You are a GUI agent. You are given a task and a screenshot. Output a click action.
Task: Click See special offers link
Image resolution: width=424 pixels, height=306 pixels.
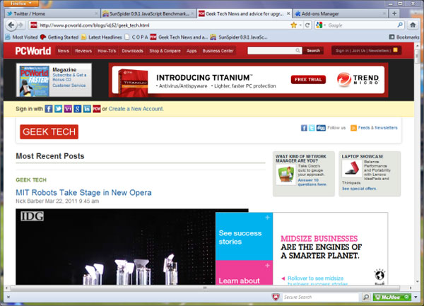359,189
